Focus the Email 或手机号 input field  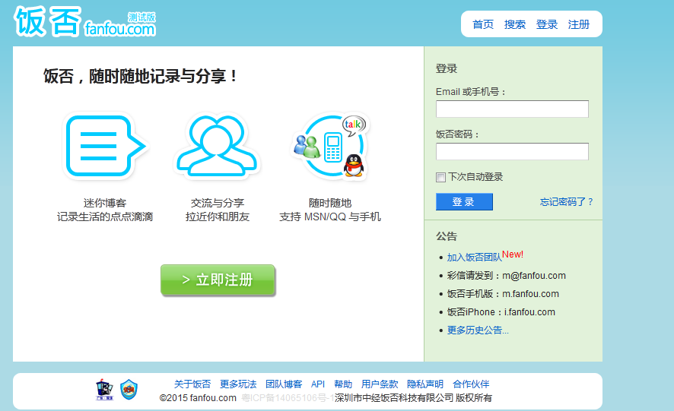tap(512, 109)
